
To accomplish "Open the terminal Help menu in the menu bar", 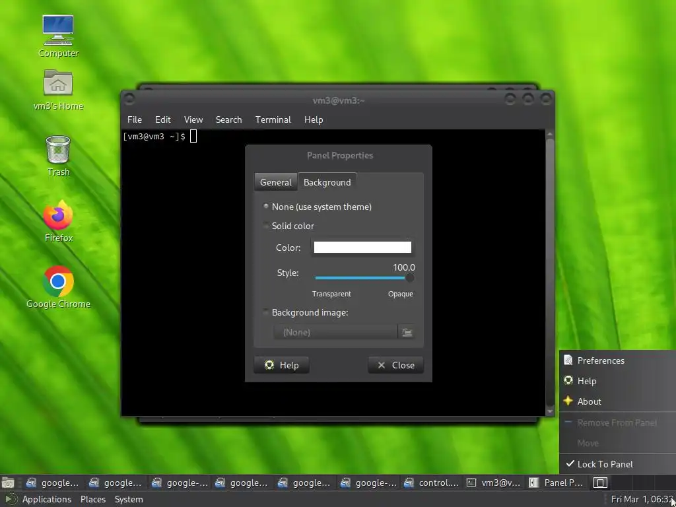I will tap(314, 119).
